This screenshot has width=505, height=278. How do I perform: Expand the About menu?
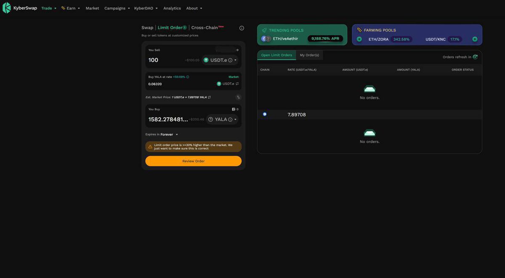(194, 8)
